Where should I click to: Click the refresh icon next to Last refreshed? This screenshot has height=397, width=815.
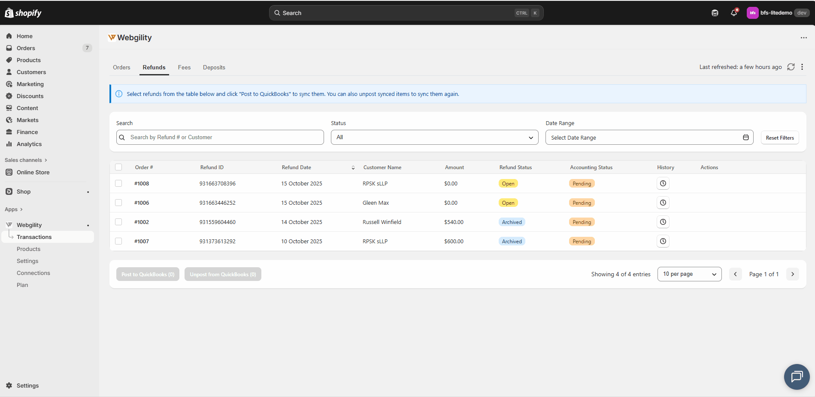(x=791, y=67)
